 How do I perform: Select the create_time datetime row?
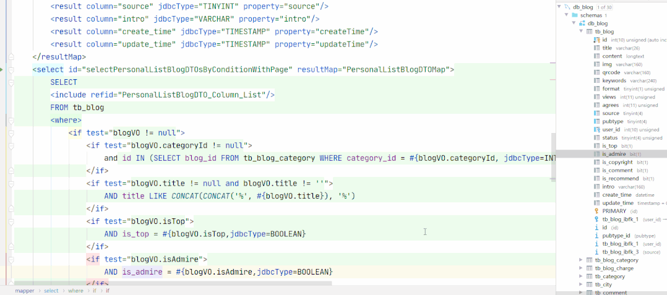coord(611,195)
